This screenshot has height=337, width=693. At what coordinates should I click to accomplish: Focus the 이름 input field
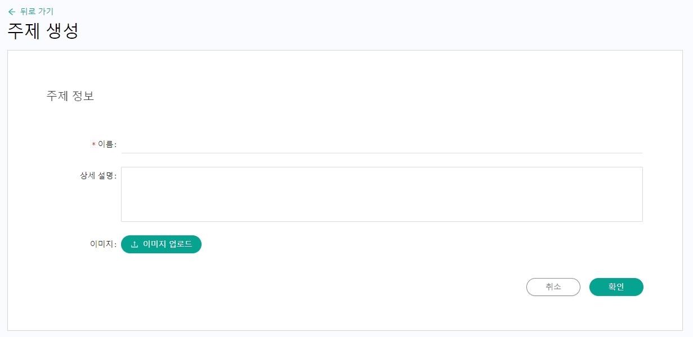[381, 144]
